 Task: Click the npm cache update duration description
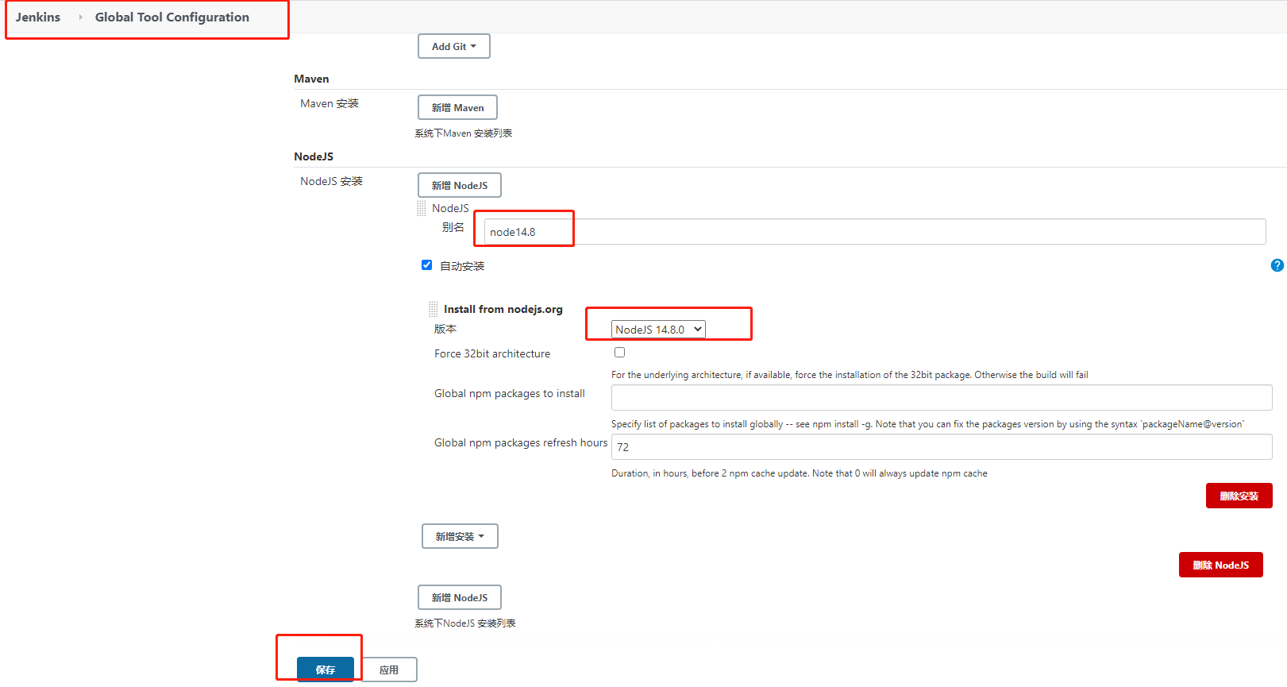[x=800, y=473]
